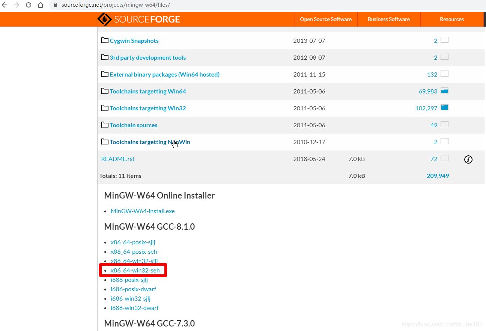Open the Open Source Software menu
The height and width of the screenshot is (331, 486).
point(326,19)
